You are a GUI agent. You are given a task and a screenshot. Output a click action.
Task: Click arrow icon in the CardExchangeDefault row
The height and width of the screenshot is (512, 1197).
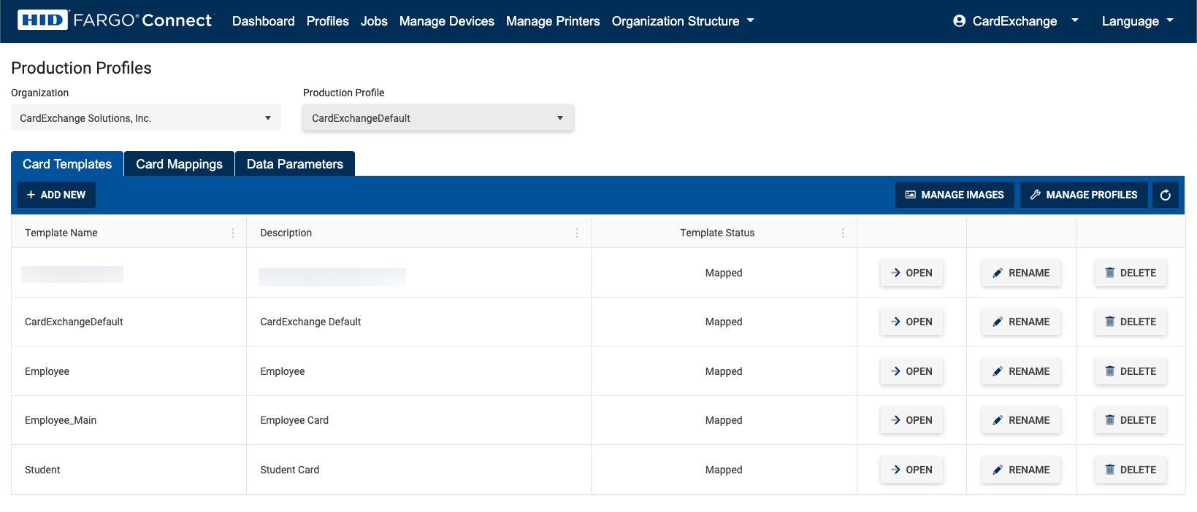pos(895,322)
